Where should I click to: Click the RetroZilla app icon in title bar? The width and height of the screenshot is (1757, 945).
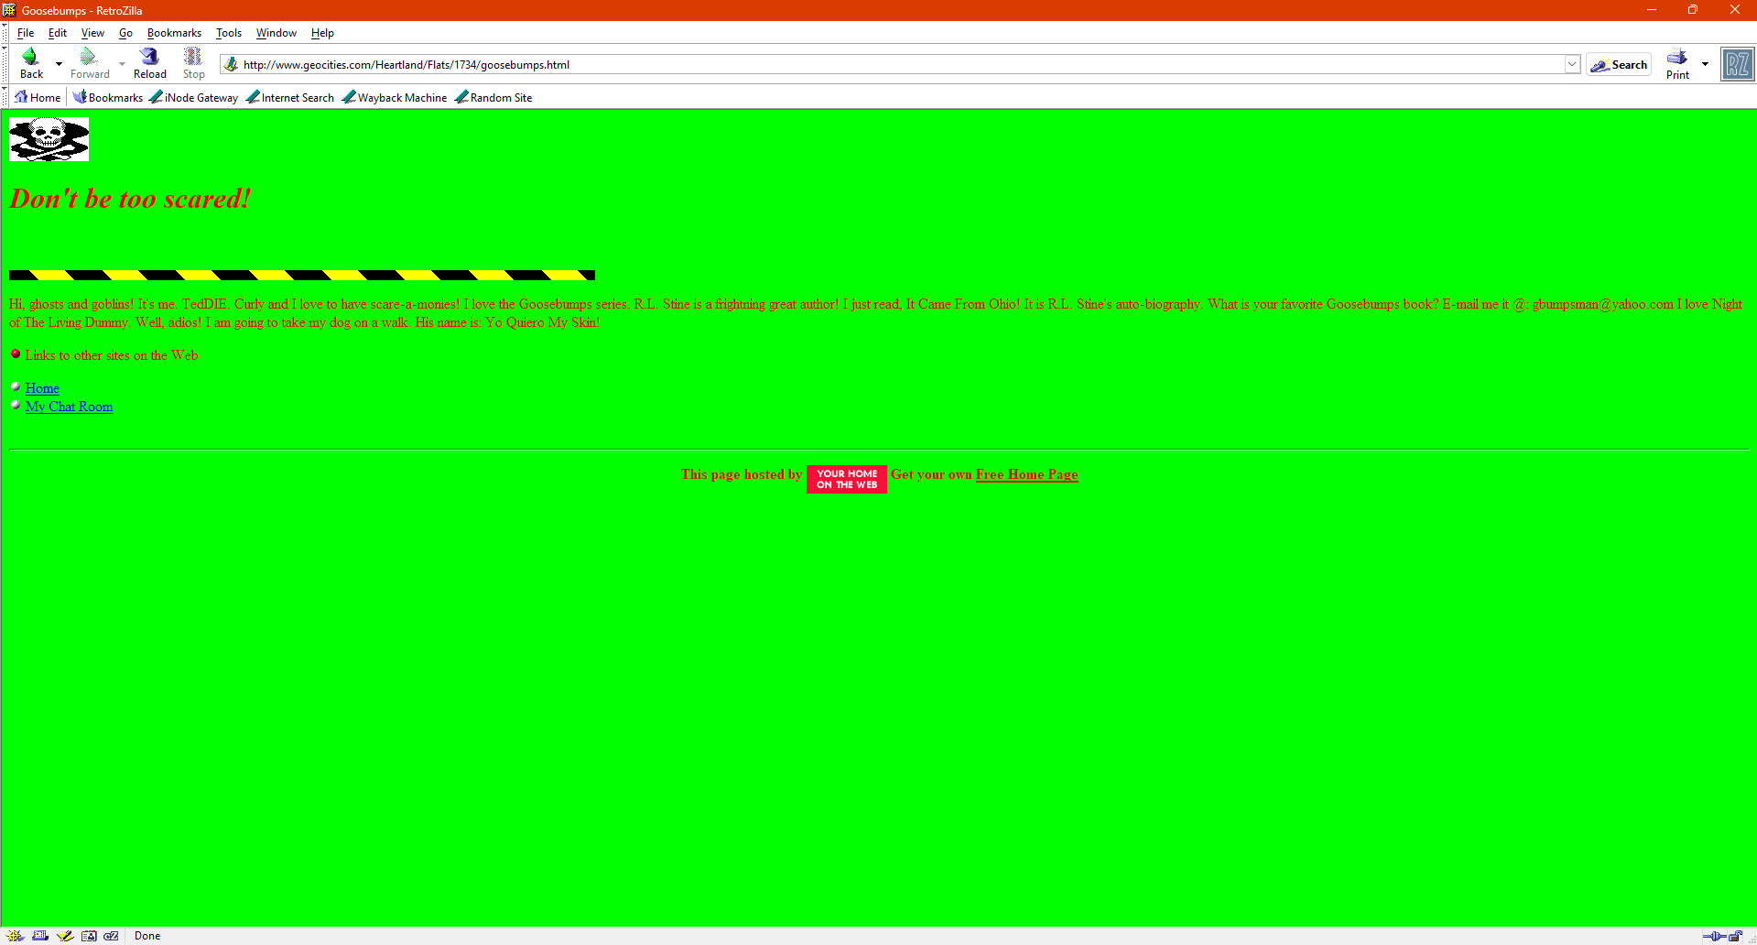[9, 10]
